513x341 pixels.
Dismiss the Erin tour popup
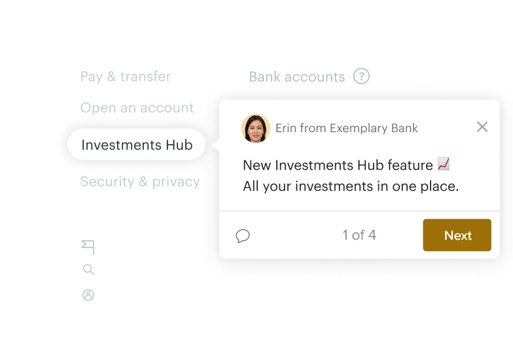coord(482,127)
